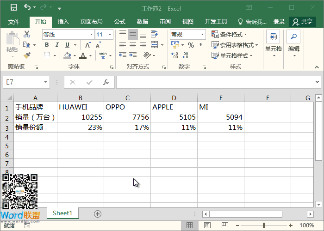324x231 pixels.
Task: Click Decrease Decimal icon
Action: (x=185, y=55)
